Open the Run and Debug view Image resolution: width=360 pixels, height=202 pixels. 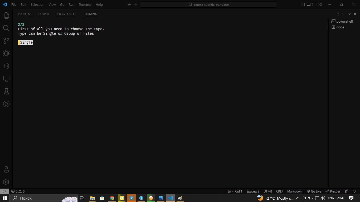pyautogui.click(x=6, y=53)
